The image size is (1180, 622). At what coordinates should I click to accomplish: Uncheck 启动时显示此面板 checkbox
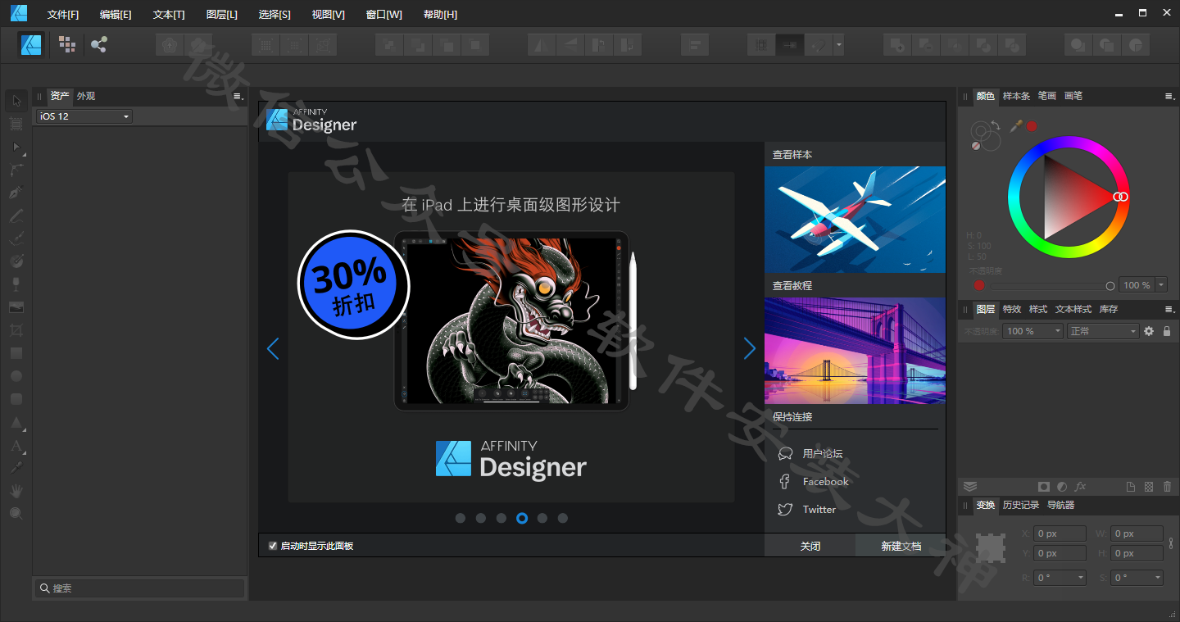tap(273, 546)
